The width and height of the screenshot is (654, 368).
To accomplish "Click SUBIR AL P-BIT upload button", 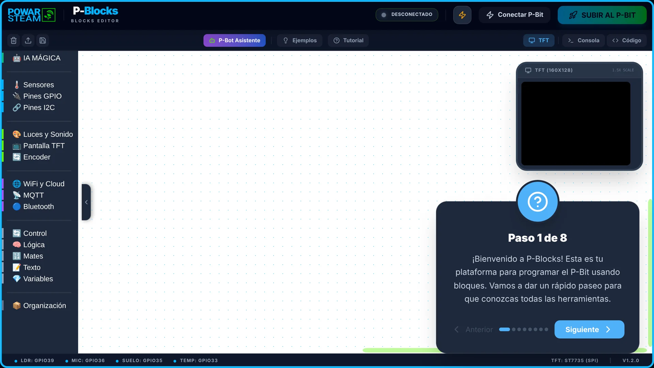I will pos(602,15).
